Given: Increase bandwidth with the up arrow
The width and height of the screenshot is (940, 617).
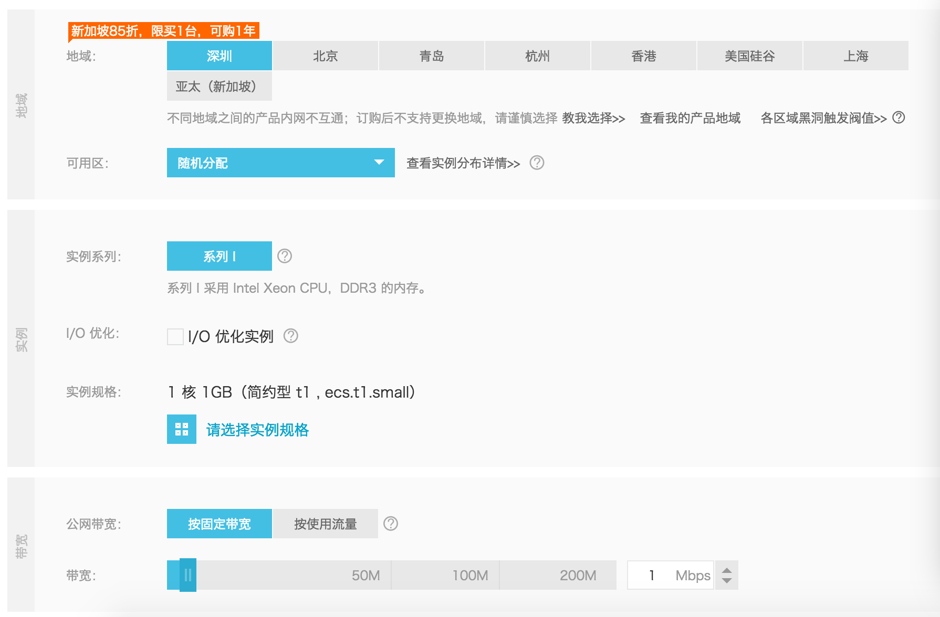Looking at the screenshot, I should 727,570.
